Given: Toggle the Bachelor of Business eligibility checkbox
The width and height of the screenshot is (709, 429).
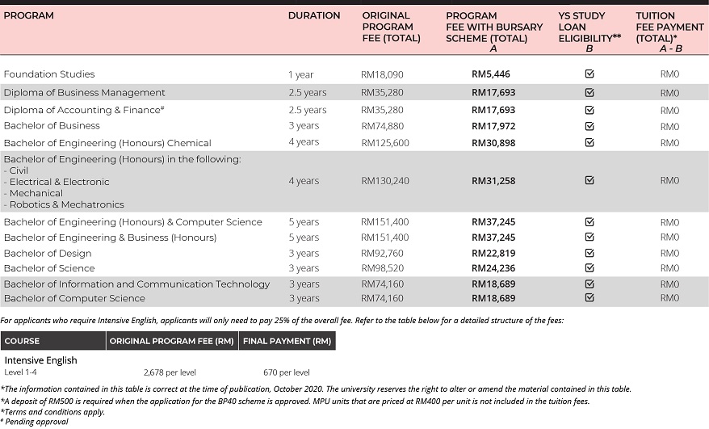Looking at the screenshot, I should (x=589, y=126).
